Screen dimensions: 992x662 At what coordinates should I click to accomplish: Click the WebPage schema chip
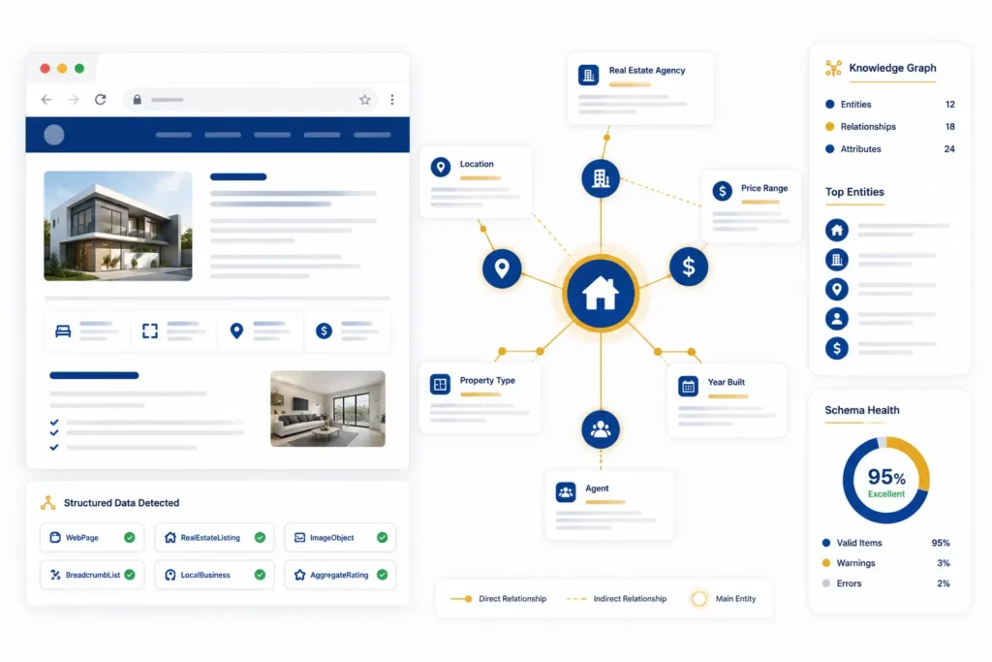[92, 537]
